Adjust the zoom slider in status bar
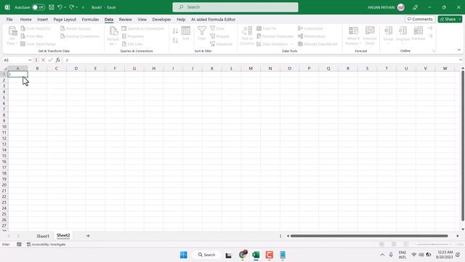 432,245
